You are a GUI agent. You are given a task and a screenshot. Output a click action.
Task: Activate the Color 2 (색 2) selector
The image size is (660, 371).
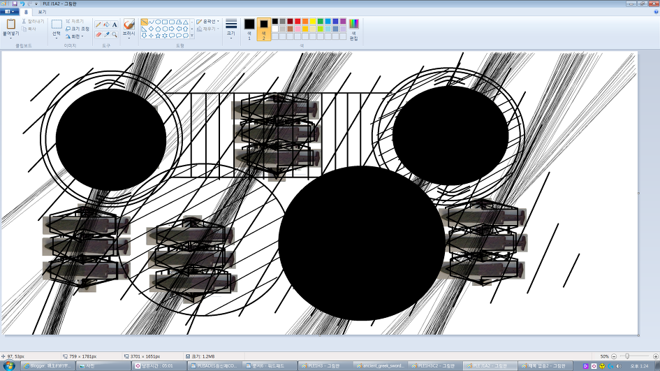264,28
